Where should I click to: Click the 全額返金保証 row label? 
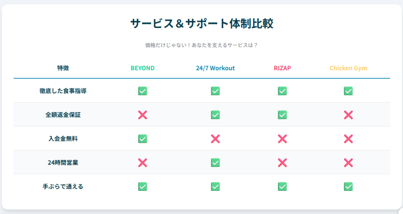(63, 115)
